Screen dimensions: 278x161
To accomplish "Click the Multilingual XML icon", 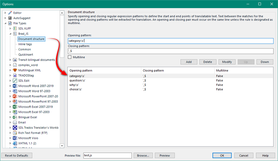I will pos(15,70).
